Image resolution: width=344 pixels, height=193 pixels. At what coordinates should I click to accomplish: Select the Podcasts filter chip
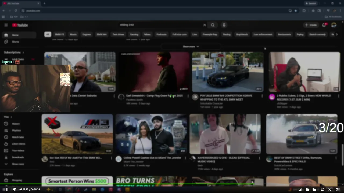(162, 34)
